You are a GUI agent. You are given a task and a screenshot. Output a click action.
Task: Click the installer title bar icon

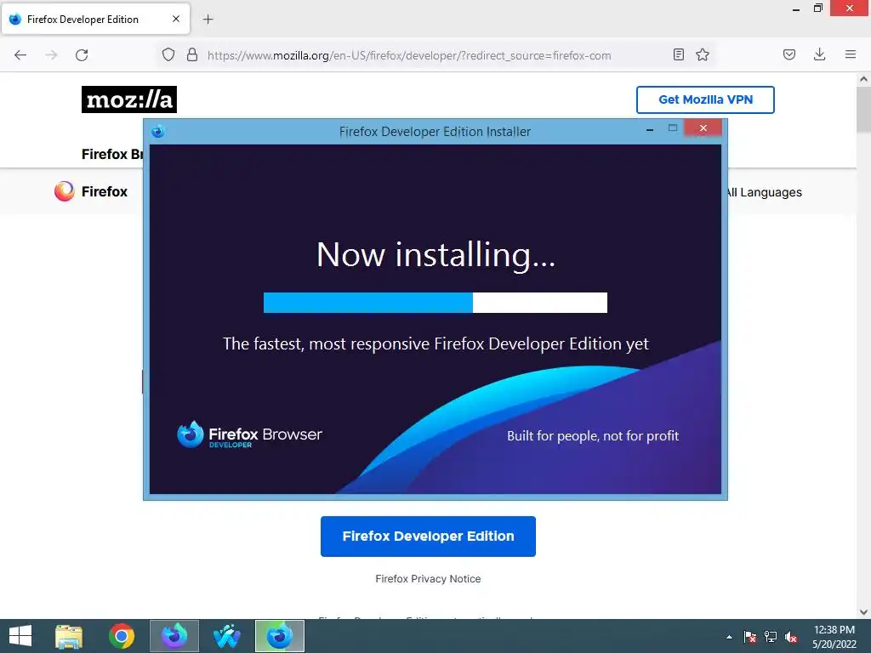coord(158,132)
